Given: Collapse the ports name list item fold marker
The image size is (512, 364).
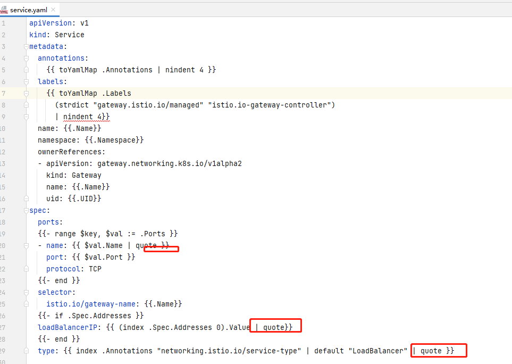Looking at the screenshot, I should tap(26, 246).
